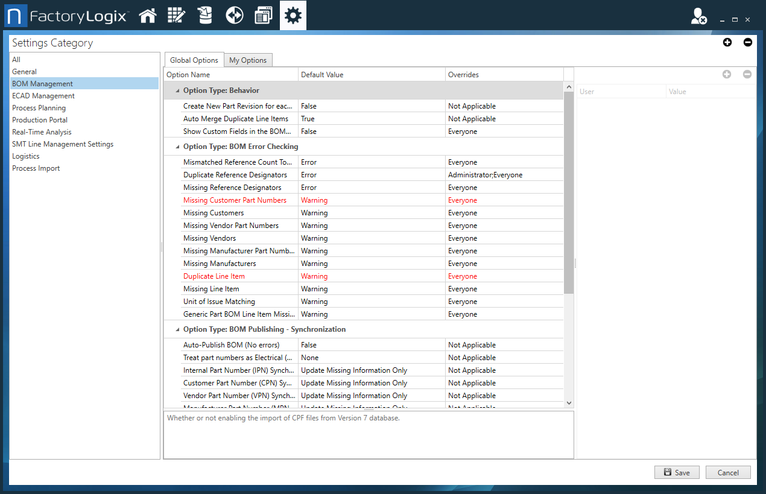Click the stacked windows Portal icon
766x494 pixels.
coord(263,15)
